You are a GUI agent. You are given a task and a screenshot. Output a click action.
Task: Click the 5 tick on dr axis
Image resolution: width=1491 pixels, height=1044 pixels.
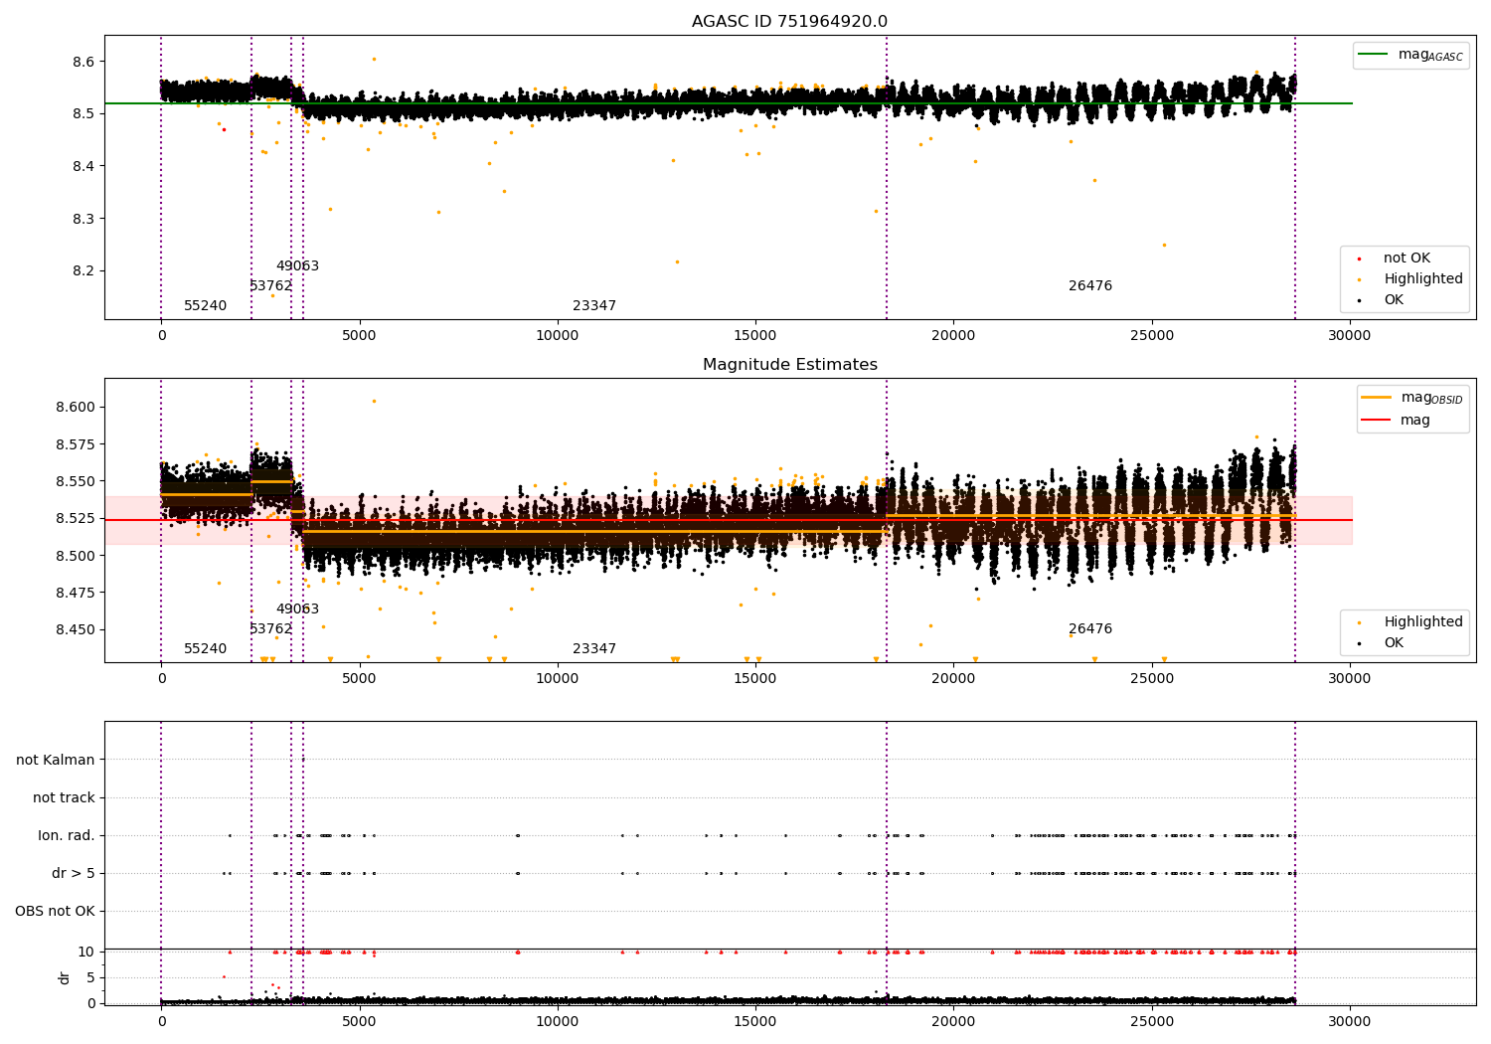[x=90, y=977]
